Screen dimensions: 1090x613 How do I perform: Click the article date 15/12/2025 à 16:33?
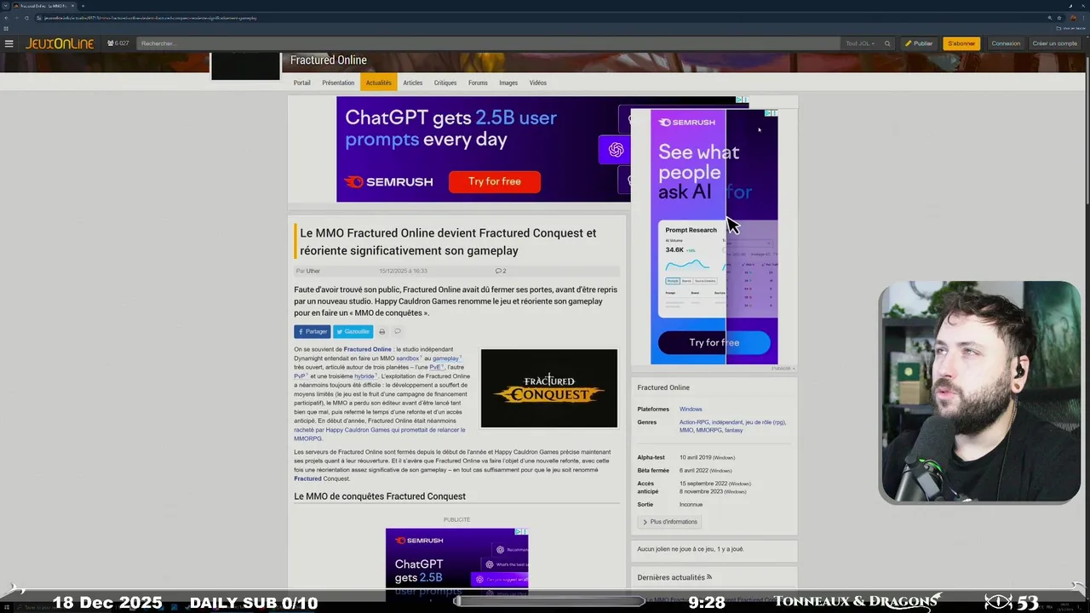click(403, 271)
